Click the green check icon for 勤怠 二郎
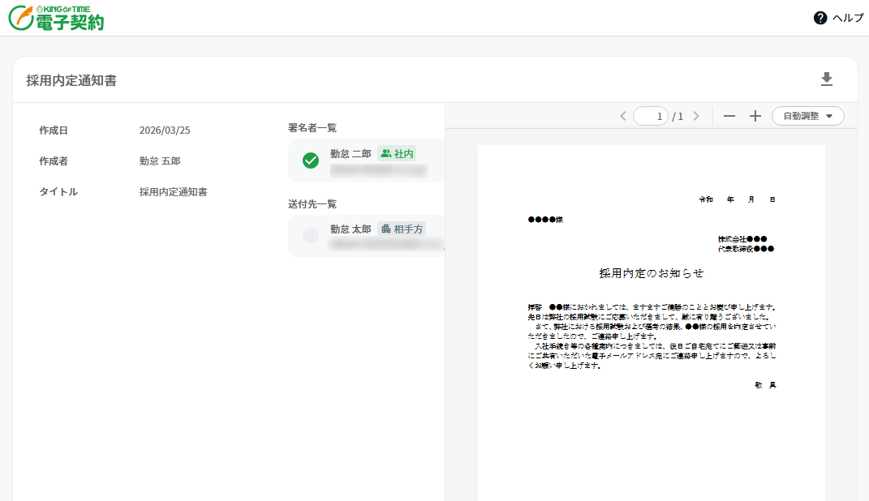This screenshot has width=869, height=501. [310, 161]
